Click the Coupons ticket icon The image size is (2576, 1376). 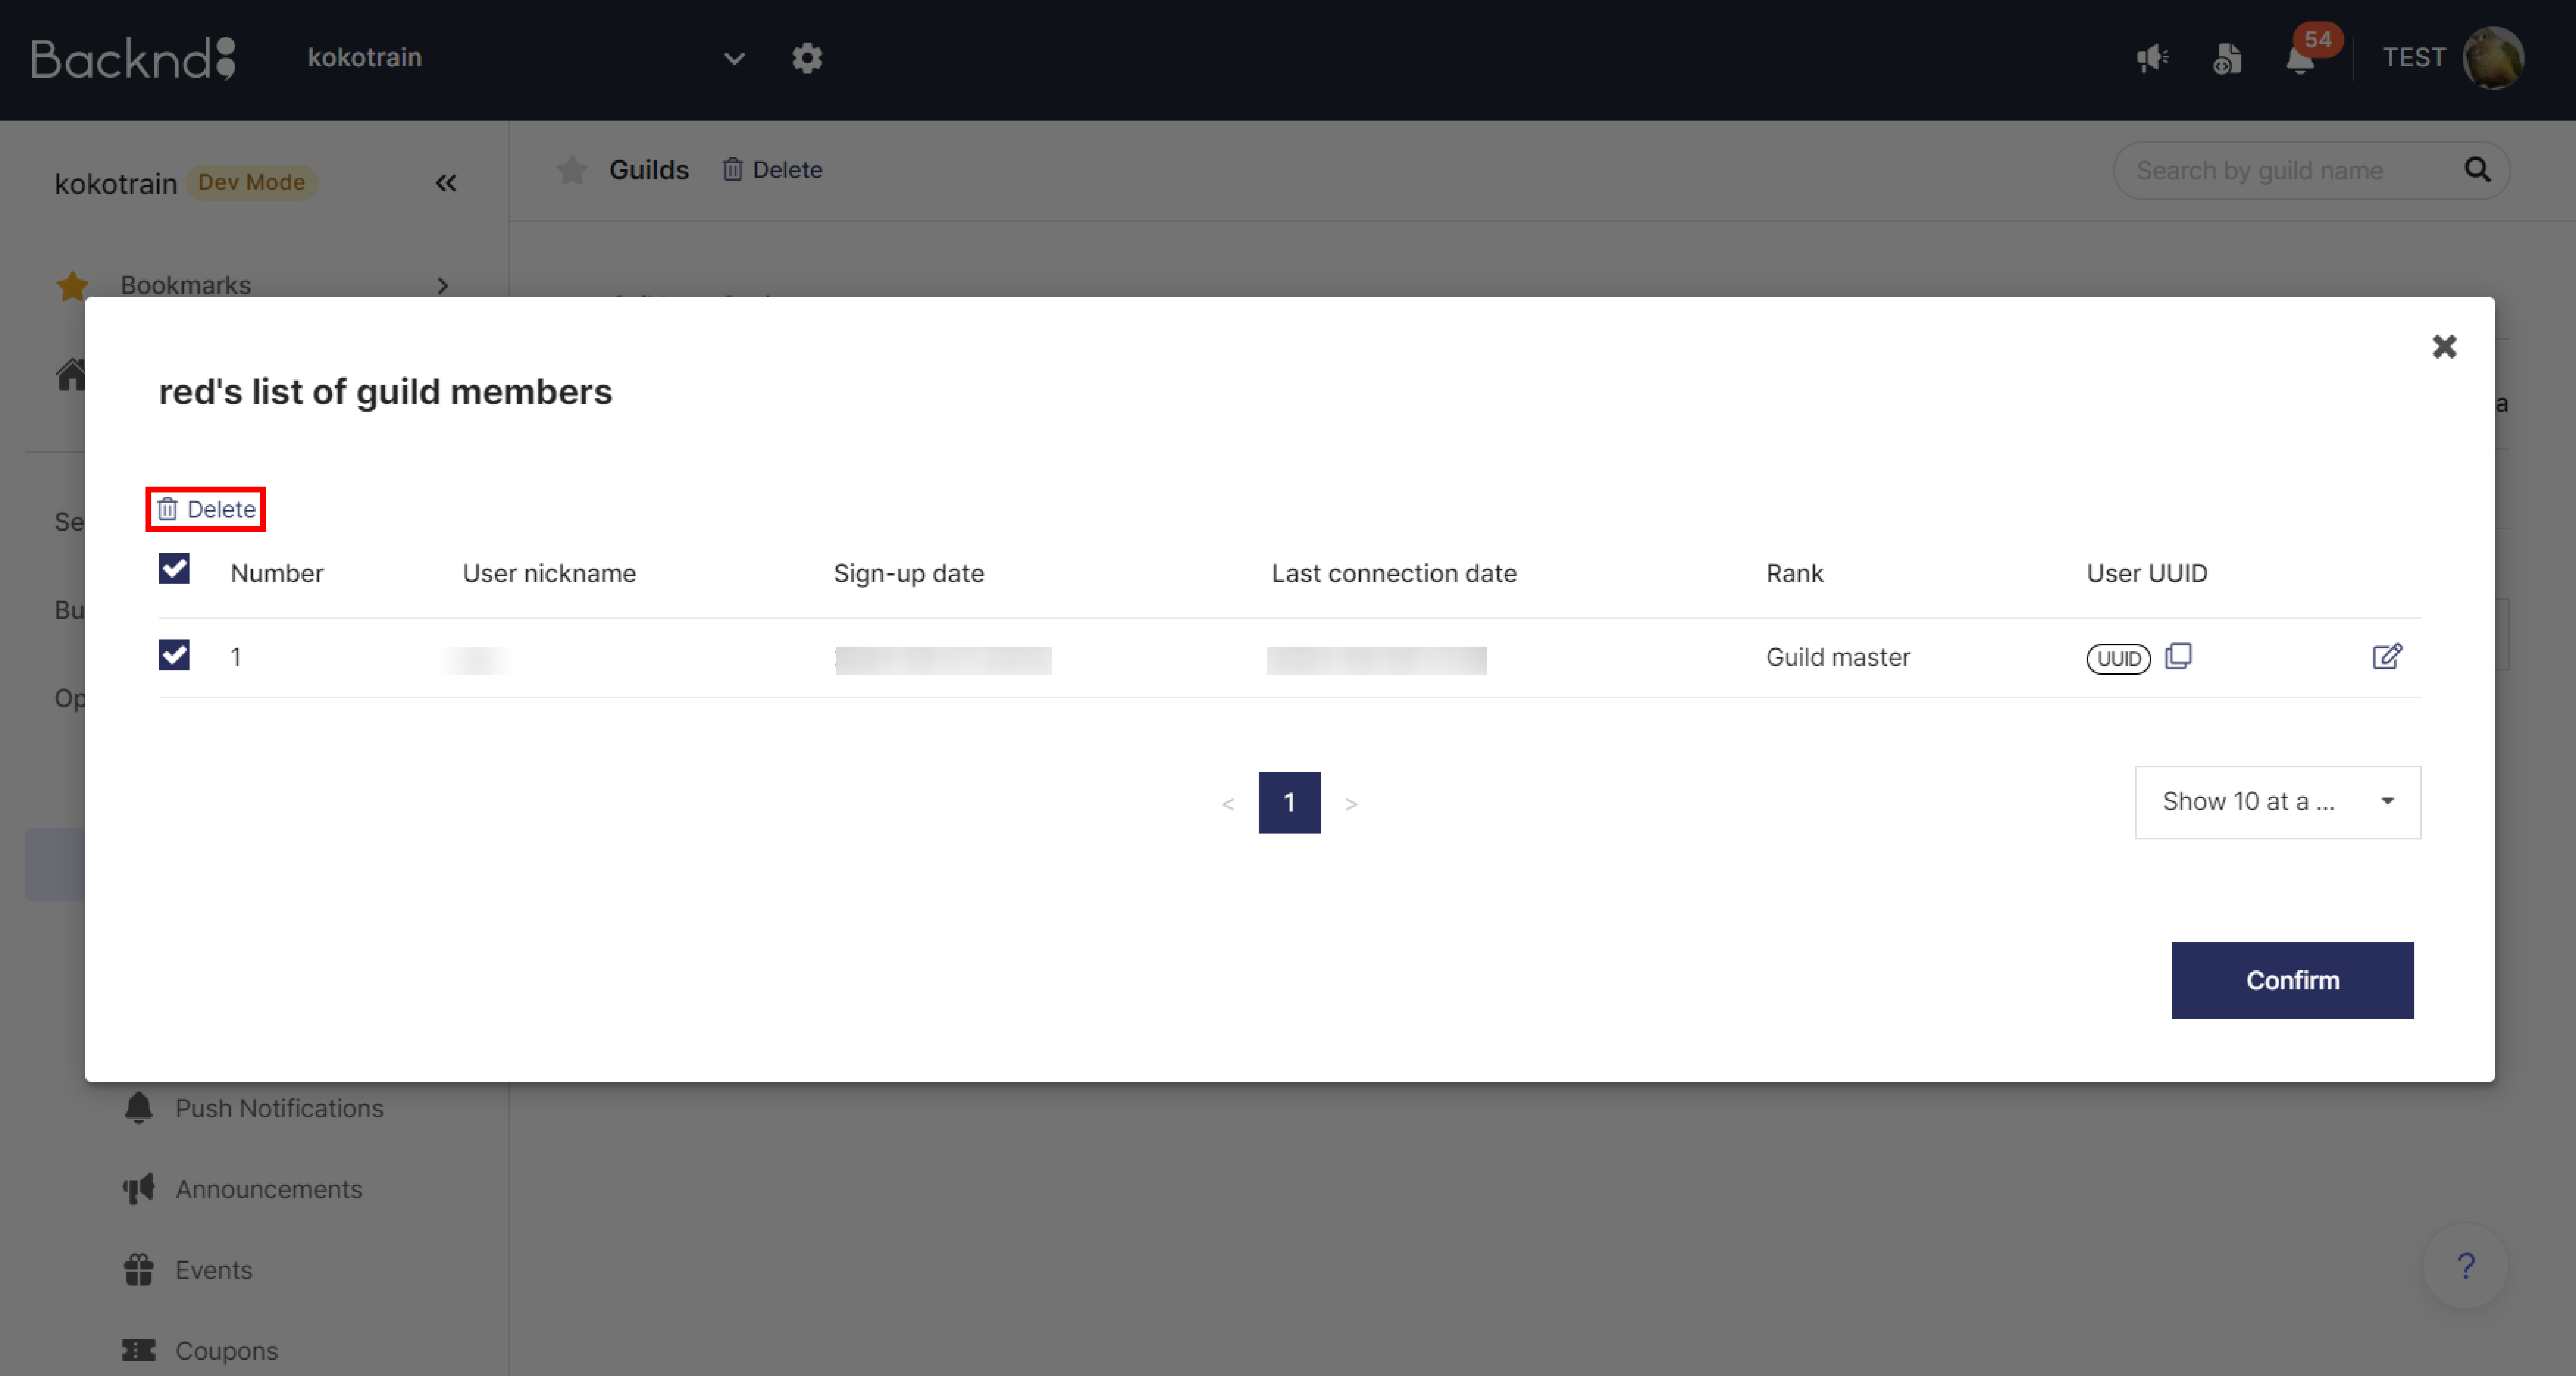139,1351
